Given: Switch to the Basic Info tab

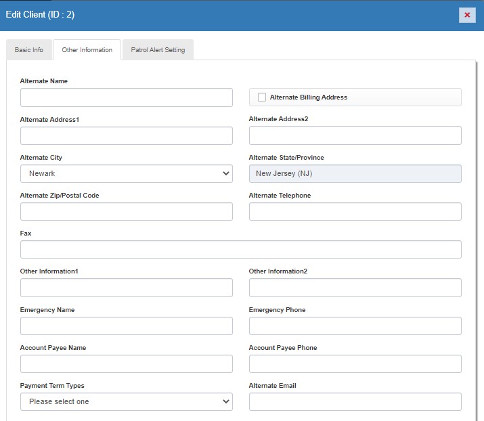Looking at the screenshot, I should click(x=28, y=50).
